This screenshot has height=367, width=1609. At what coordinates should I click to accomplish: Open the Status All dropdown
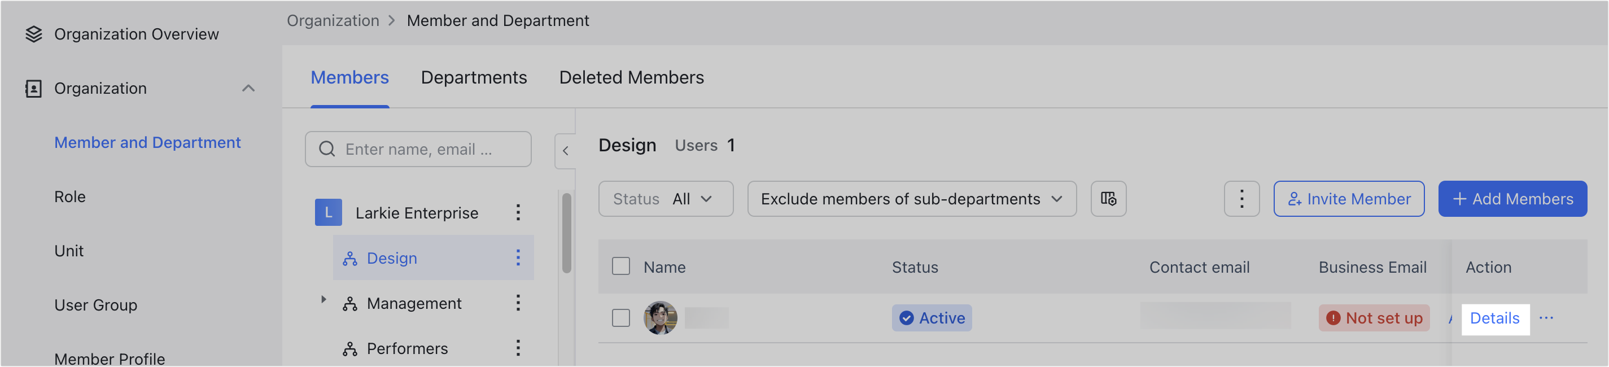point(665,199)
